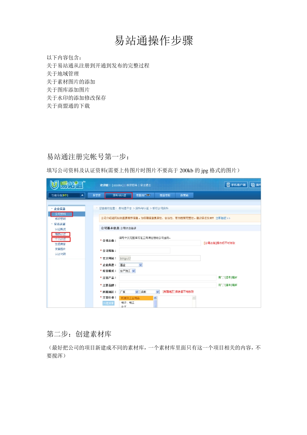Click the 官方网站 http:// field
The image size is (307, 435).
point(160,258)
